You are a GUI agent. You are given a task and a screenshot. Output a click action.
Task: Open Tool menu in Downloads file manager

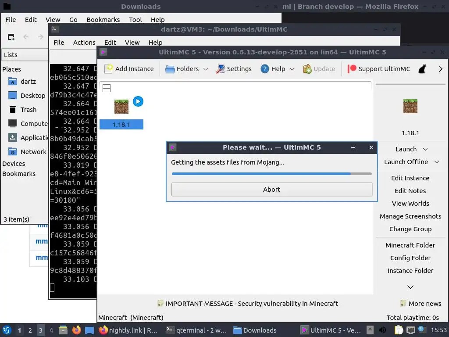pos(135,19)
